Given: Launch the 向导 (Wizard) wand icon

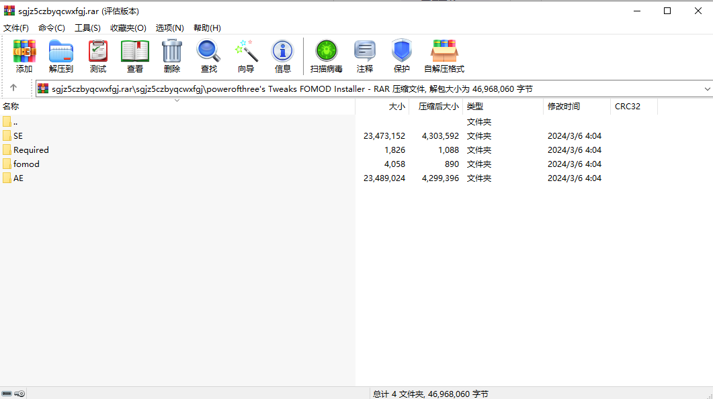Looking at the screenshot, I should click(x=246, y=56).
